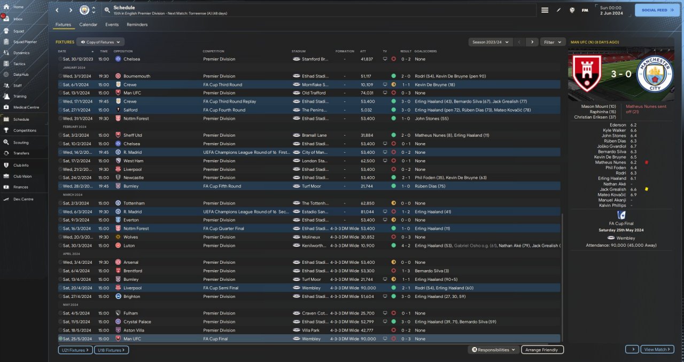Open the Copy of Fixtures view dropdown
Viewport: 684px width, 362px height.
[100, 42]
